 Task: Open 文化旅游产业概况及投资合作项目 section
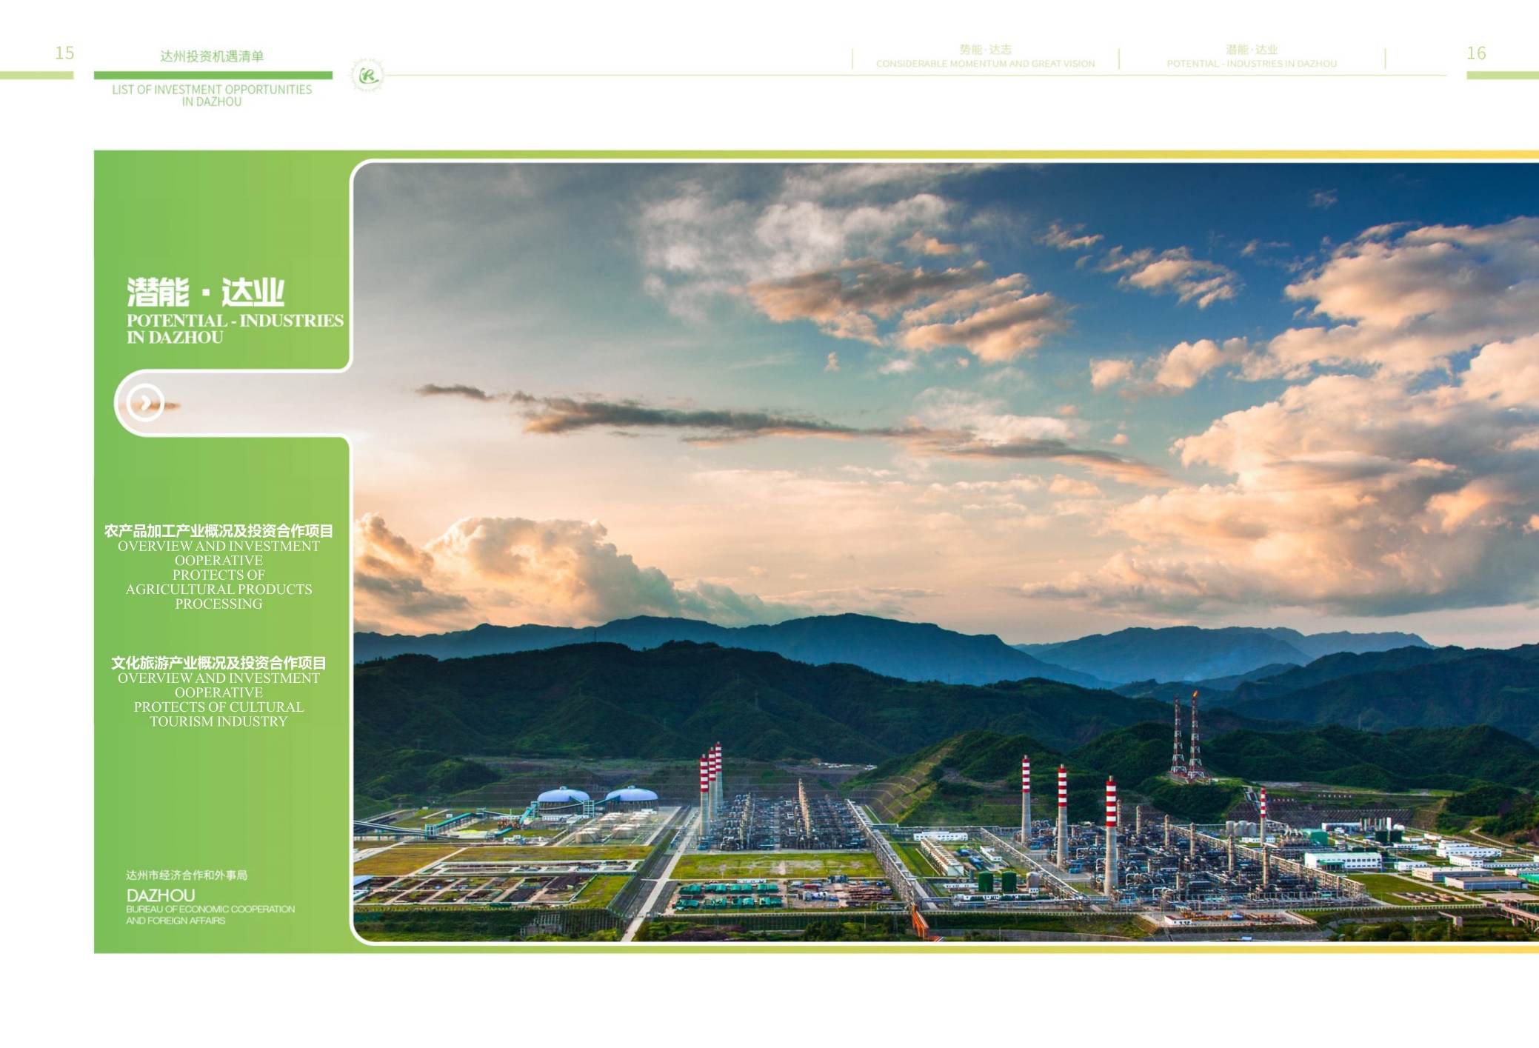click(218, 663)
